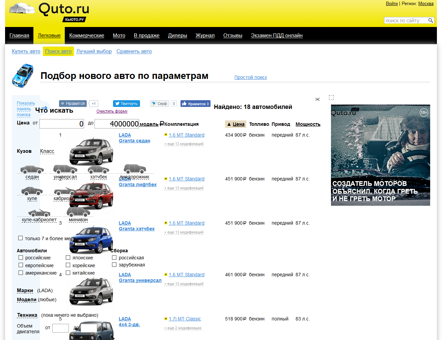
Task: Tick the 'только 7 и более мест' checkbox
Action: [x=20, y=238]
